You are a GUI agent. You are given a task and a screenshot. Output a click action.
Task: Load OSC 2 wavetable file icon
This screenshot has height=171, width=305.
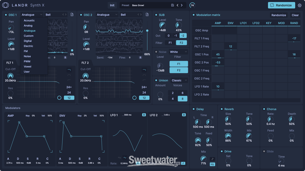coord(147,15)
